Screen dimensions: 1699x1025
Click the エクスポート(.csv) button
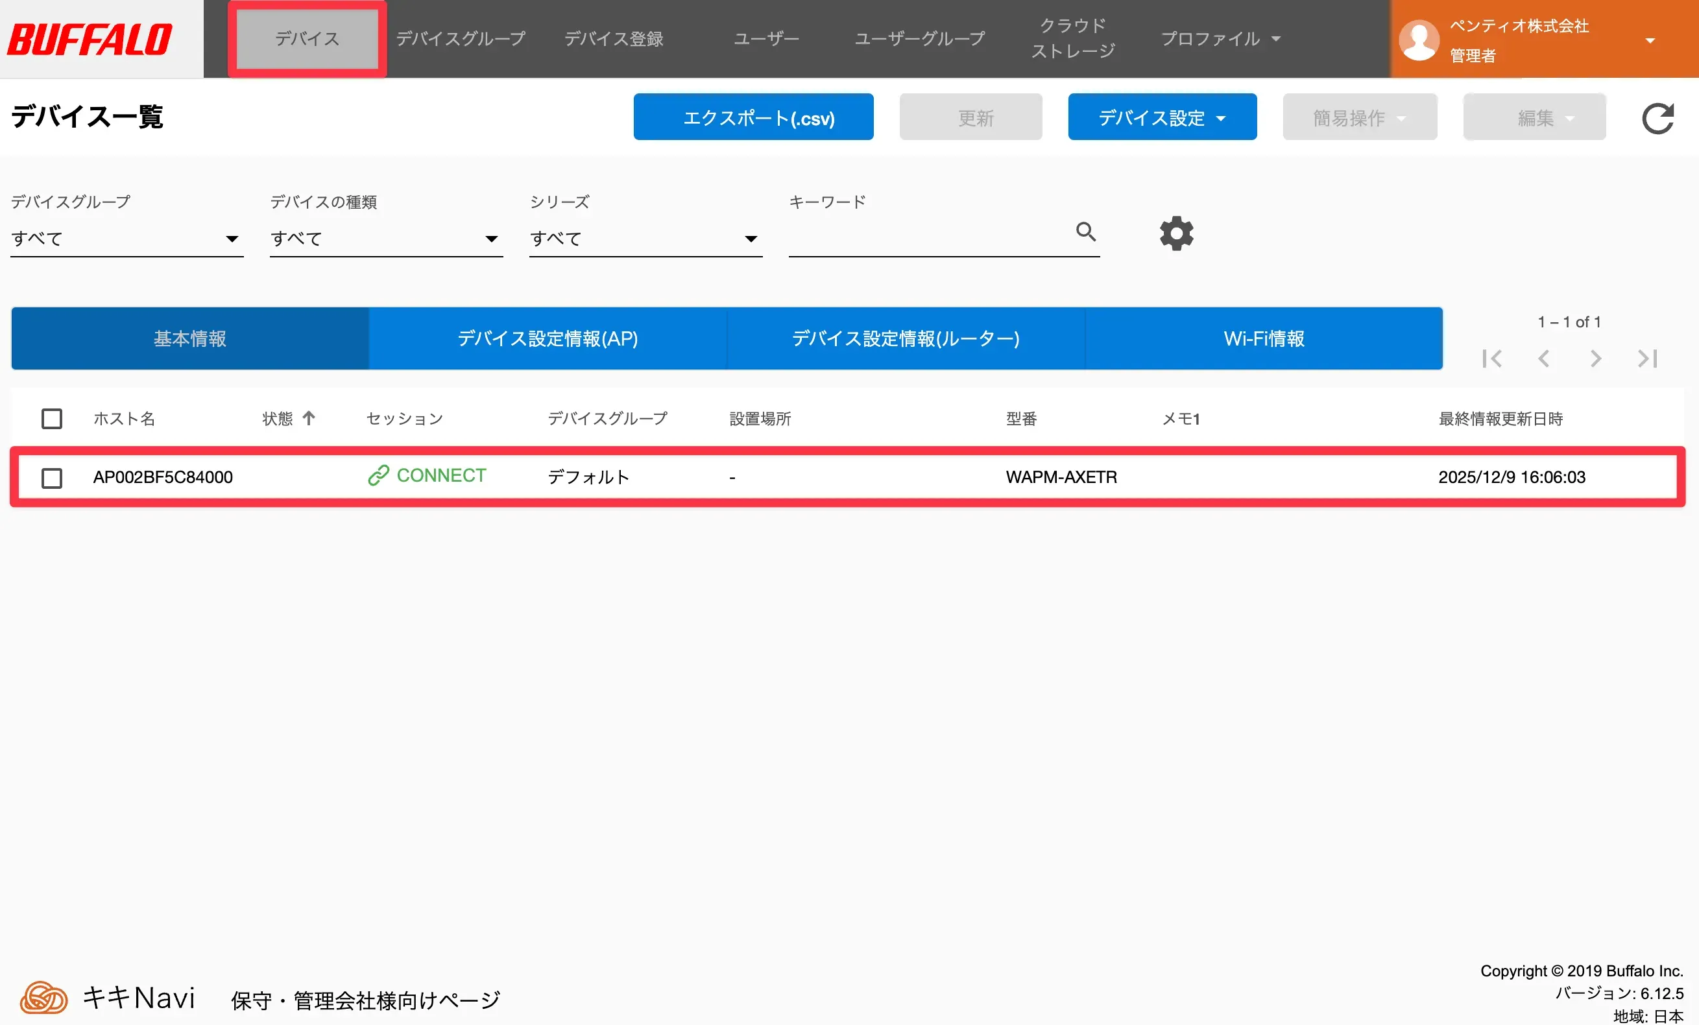753,117
